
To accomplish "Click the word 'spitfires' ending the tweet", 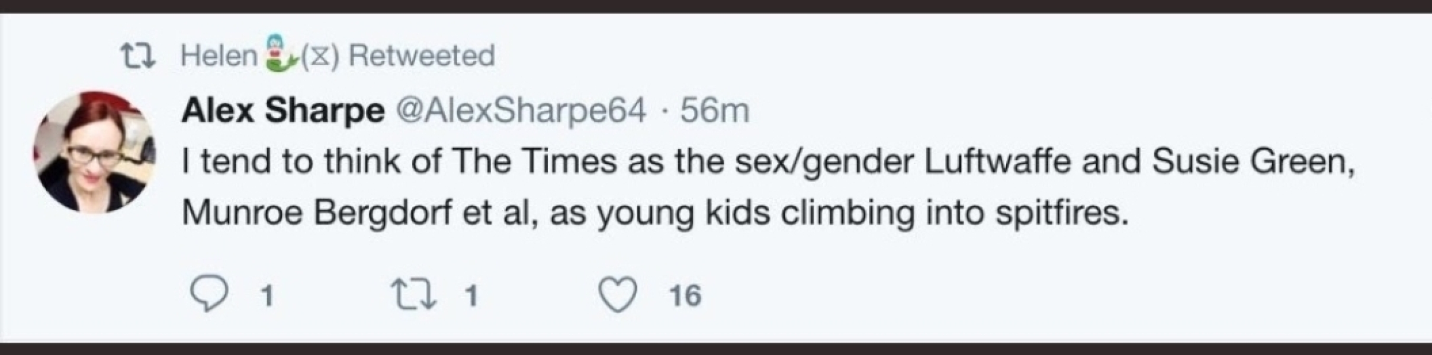I will click(x=1061, y=213).
